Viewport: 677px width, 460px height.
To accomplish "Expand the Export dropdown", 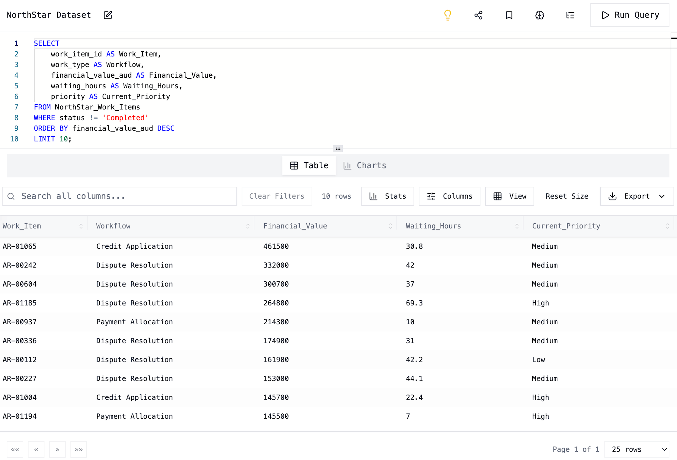I will [x=637, y=196].
